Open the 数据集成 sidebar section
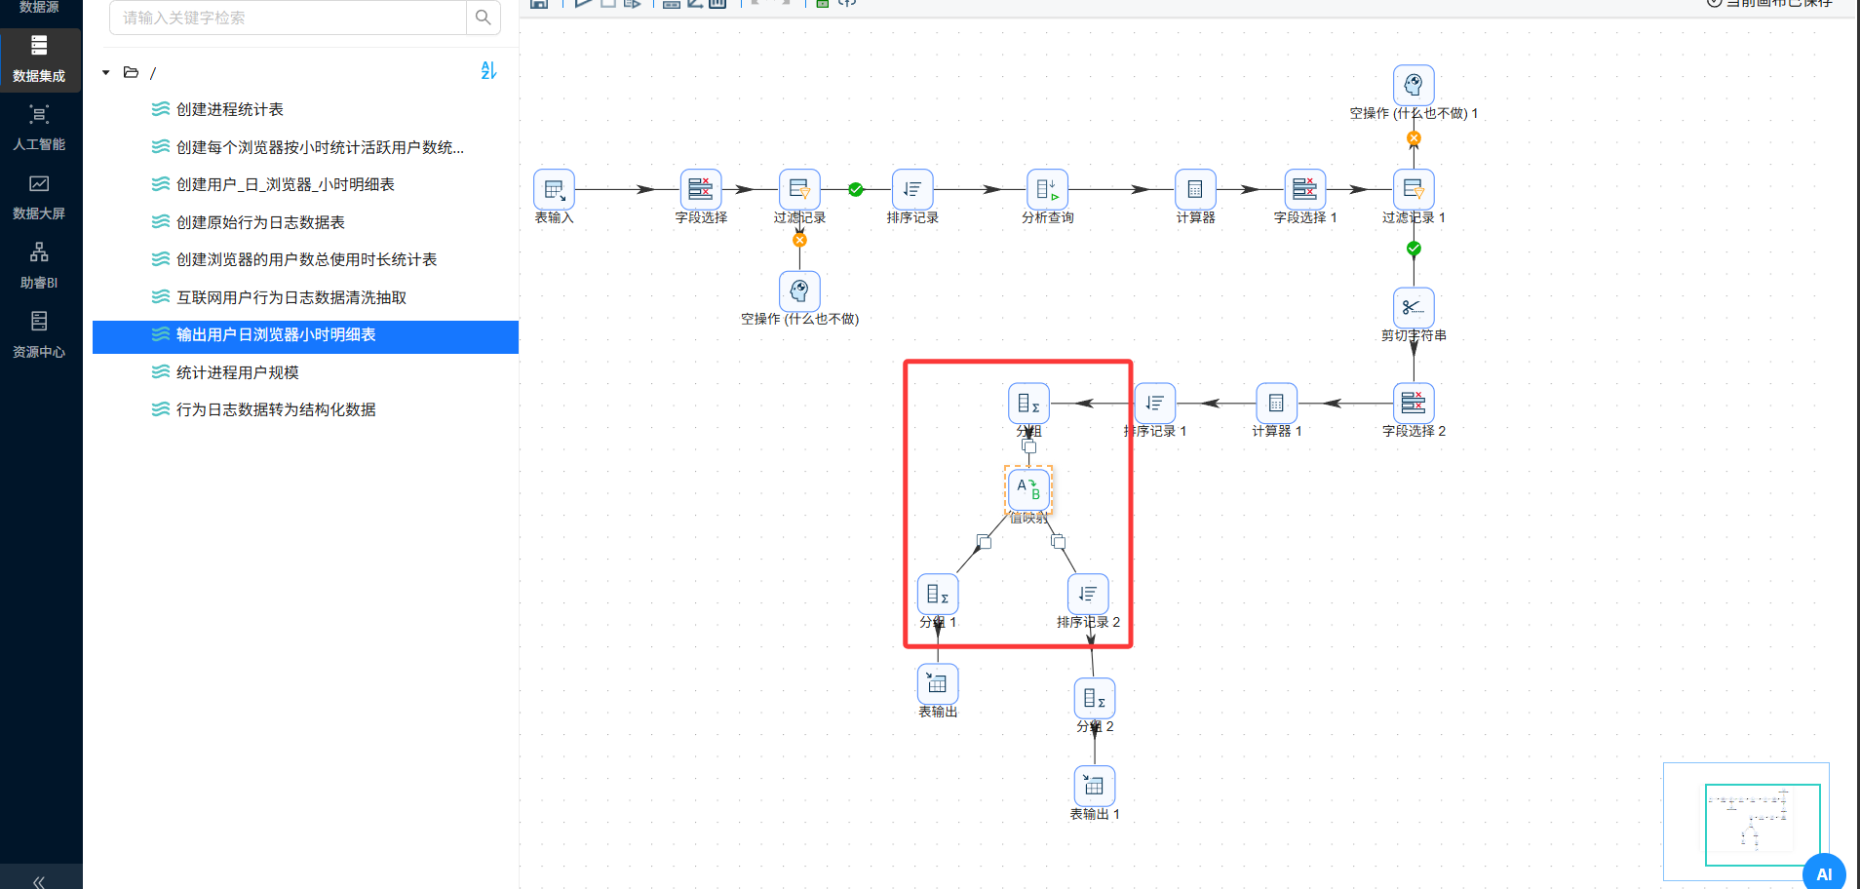 pyautogui.click(x=39, y=59)
